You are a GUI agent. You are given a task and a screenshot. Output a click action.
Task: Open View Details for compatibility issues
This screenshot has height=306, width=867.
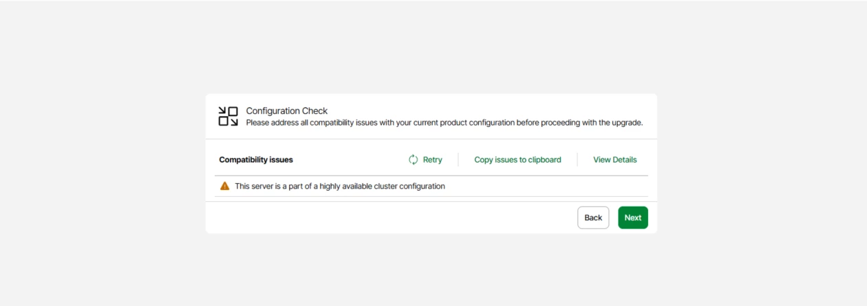click(x=614, y=160)
